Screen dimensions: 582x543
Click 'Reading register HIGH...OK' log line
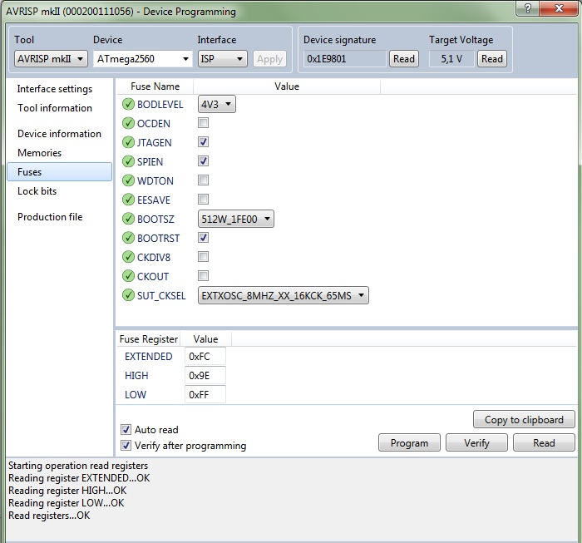67,491
